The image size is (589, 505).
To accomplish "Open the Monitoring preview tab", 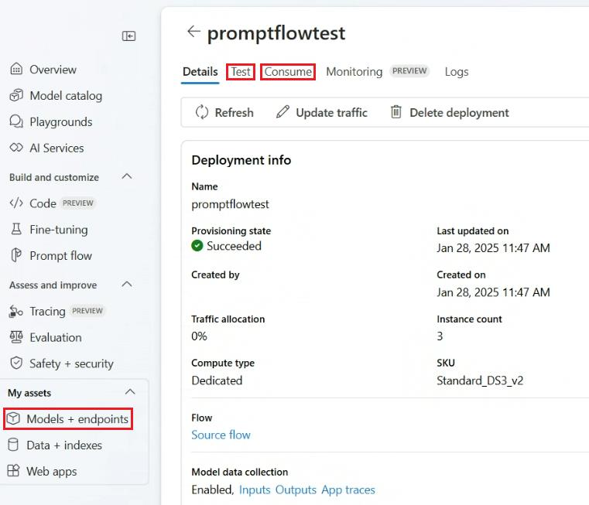I will [354, 72].
